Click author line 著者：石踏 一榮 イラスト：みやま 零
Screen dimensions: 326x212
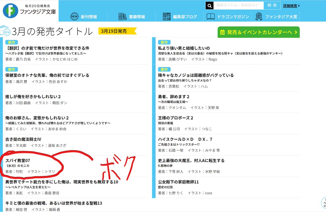click(189, 150)
